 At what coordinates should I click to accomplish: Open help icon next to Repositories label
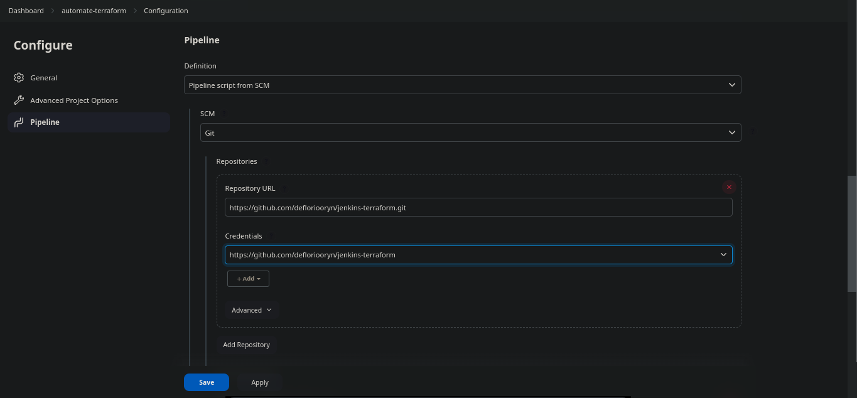[x=266, y=161]
